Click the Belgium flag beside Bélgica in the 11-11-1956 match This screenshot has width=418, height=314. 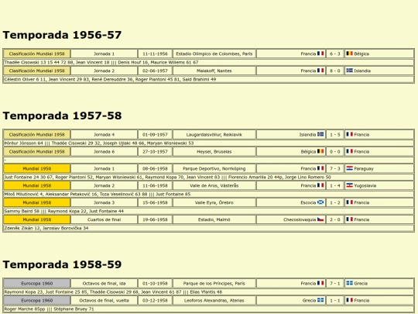coord(349,53)
